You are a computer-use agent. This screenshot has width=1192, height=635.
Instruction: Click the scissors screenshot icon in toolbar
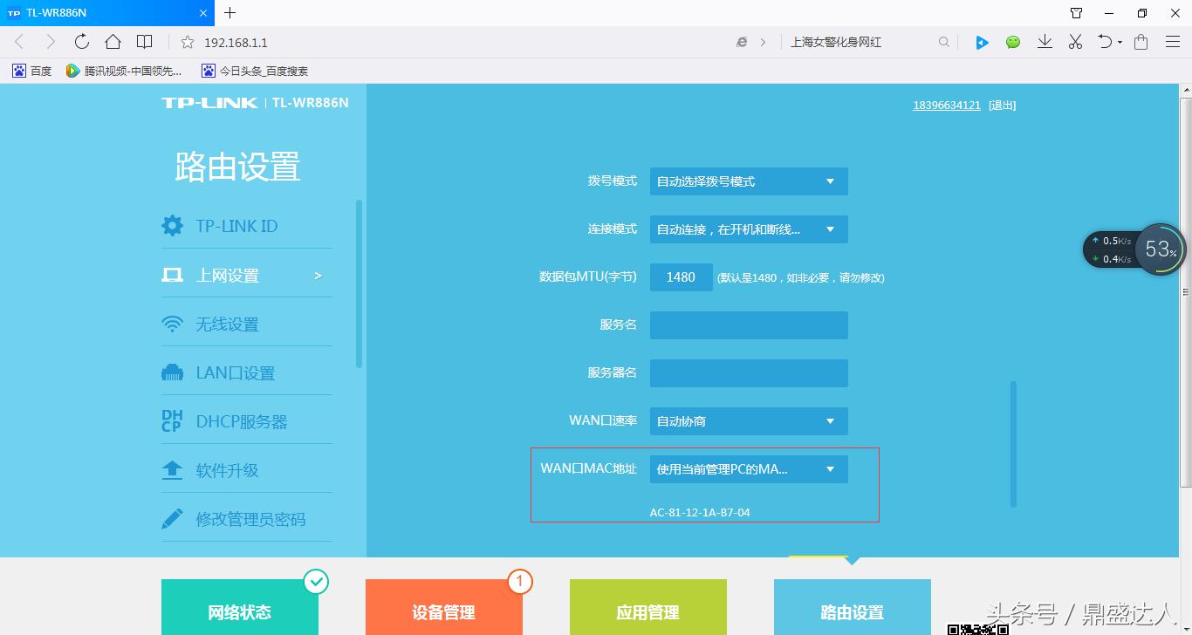[1075, 41]
